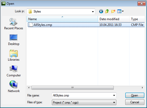The height and width of the screenshot is (108, 147).
Task: Expand the File name history dropdown
Action: [114, 95]
